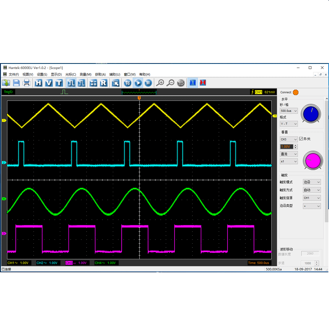329x329 pixels.
Task: Click the AUTO setup toolbar icon
Action: pyautogui.click(x=127, y=83)
